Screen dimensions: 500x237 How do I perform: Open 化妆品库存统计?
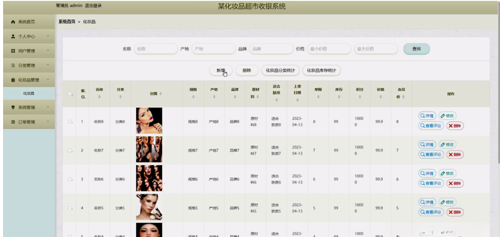point(322,71)
